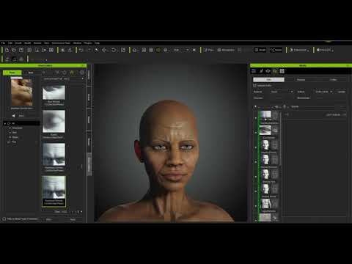The image size is (352, 264).
Task: Collapse the All tree node arrow
Action: [5, 123]
